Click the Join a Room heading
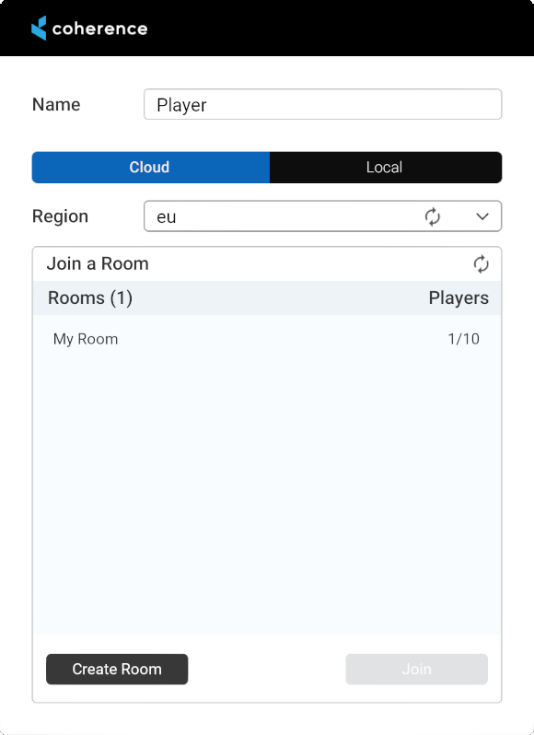 [x=98, y=263]
